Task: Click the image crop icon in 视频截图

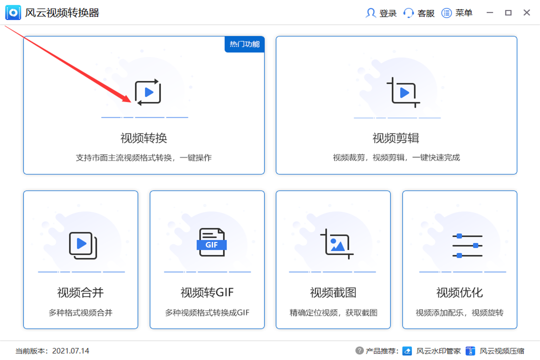Action: click(x=336, y=243)
